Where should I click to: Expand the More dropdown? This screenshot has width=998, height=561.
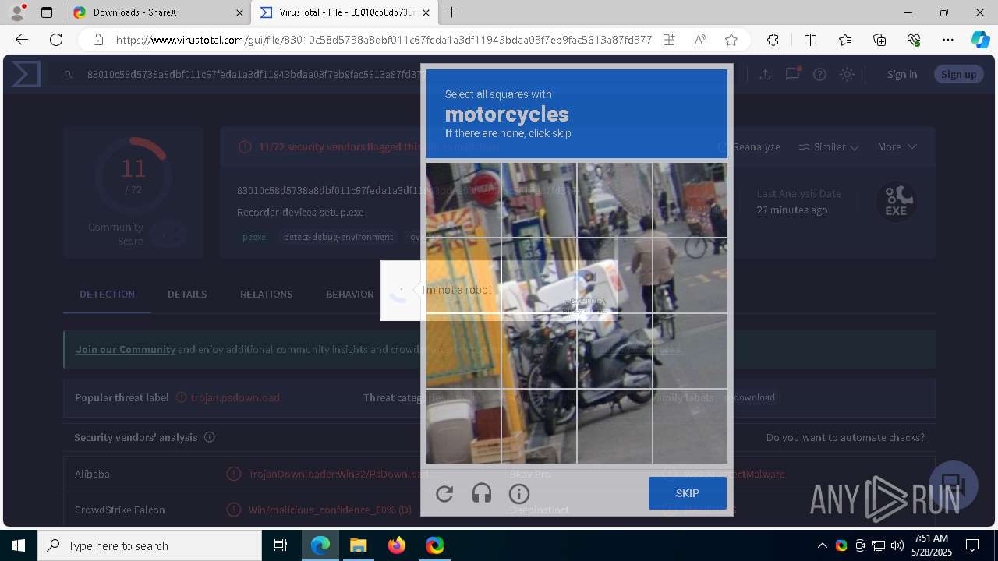tap(897, 146)
